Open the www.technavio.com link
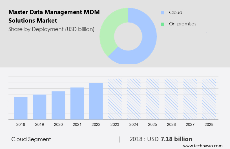Screen dimensions: 230x149 [203, 146]
